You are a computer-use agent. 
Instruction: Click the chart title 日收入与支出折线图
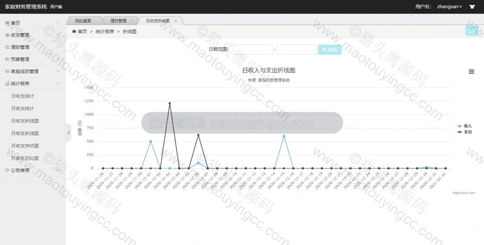268,70
